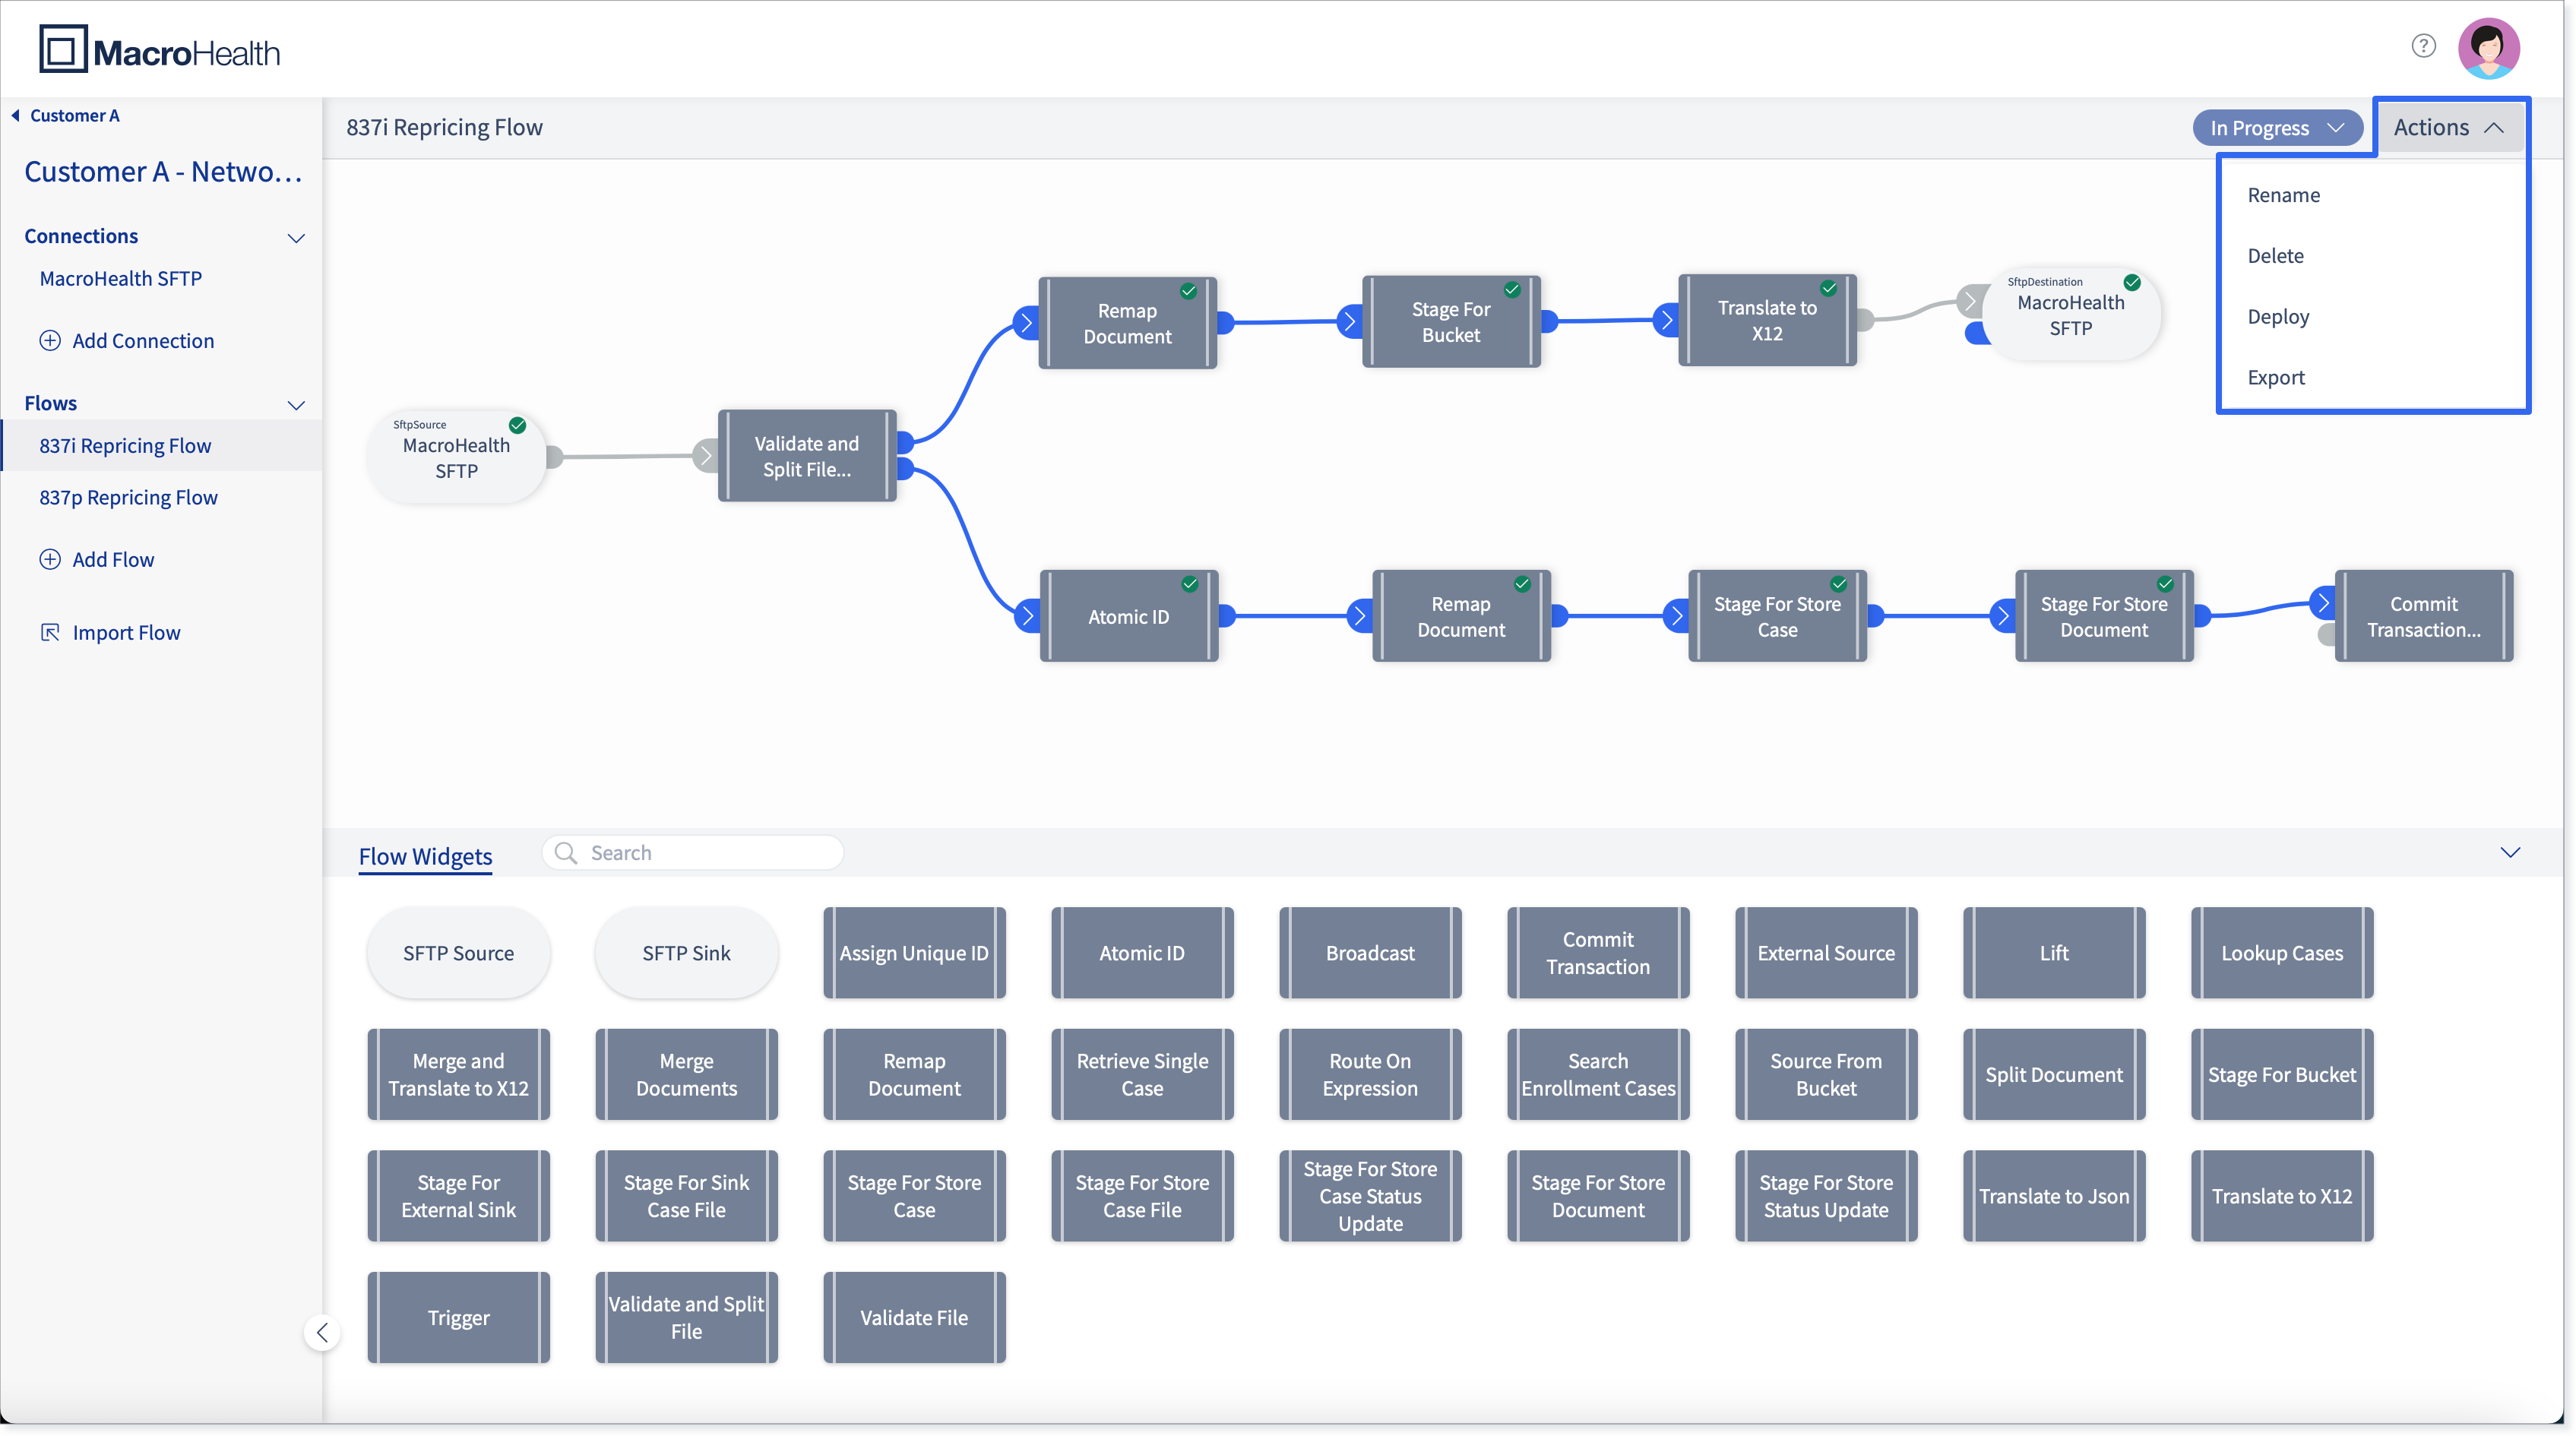Open the MacroHealth SFTP connection link

pyautogui.click(x=120, y=278)
